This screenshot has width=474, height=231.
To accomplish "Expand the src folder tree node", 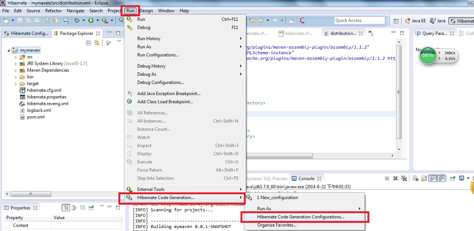I will (x=16, y=57).
